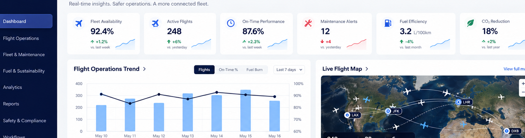Image resolution: width=525 pixels, height=138 pixels.
Task: Click the 12 Maintenance Alerts value
Action: (x=325, y=32)
